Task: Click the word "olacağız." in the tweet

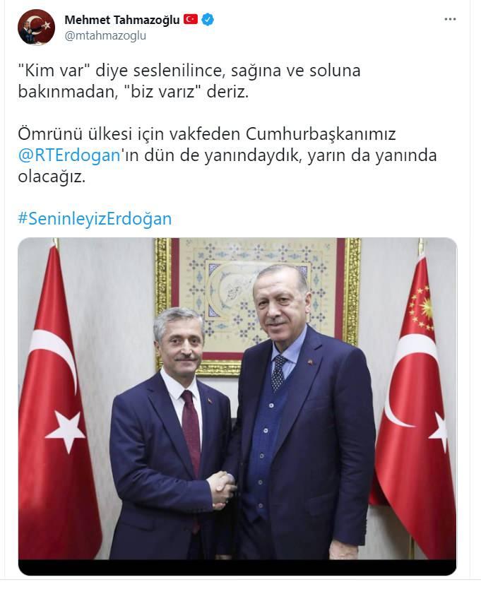Action: click(52, 177)
